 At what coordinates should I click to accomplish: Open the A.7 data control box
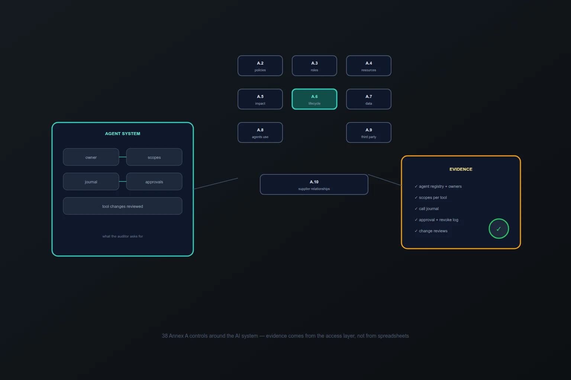(369, 99)
